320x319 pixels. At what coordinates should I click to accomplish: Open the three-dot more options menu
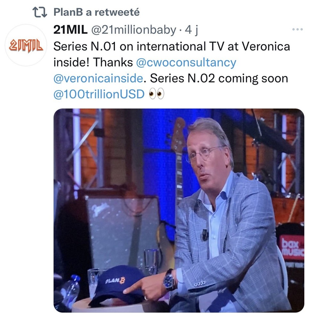click(x=297, y=29)
